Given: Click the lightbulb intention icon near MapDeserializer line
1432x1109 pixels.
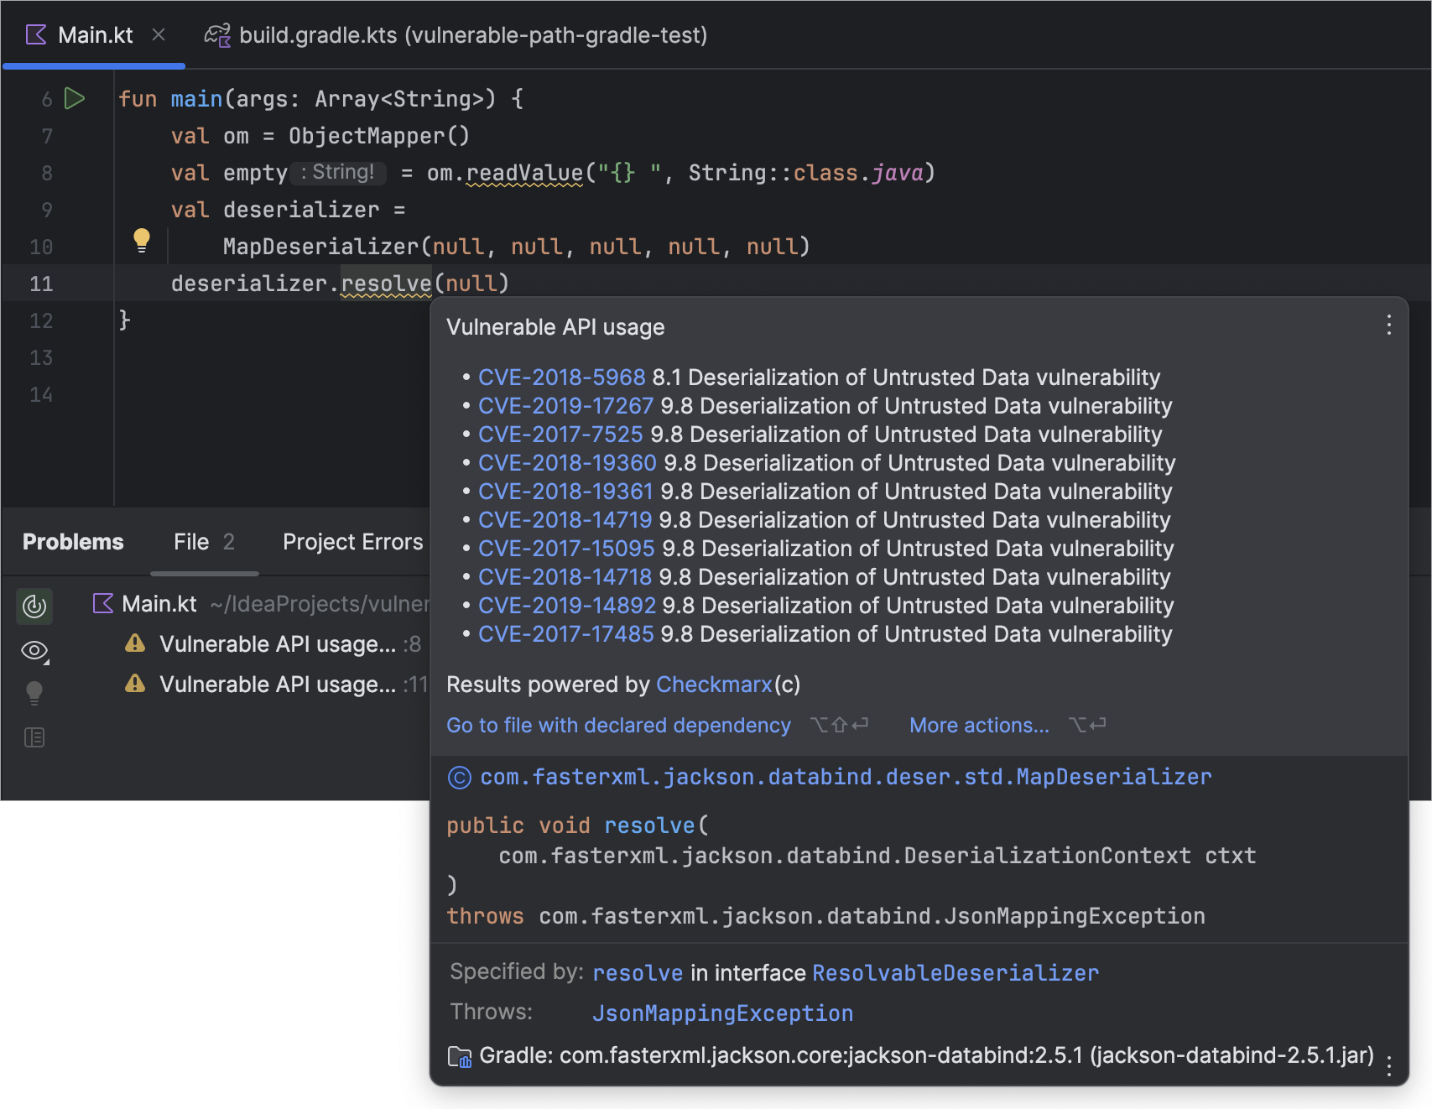Looking at the screenshot, I should pyautogui.click(x=141, y=240).
